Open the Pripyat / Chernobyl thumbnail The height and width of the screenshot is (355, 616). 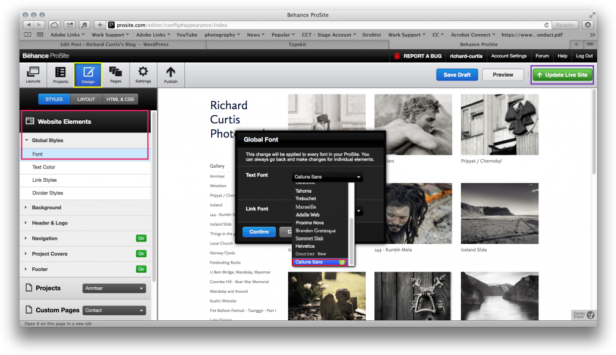[x=499, y=124]
